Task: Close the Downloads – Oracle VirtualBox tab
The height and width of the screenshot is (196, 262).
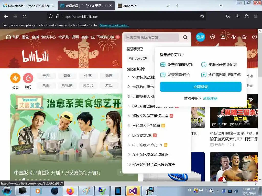Action: pyautogui.click(x=53, y=6)
